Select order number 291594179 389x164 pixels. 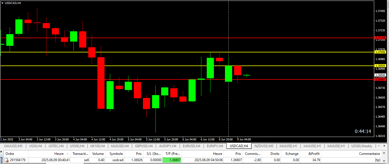click(17, 160)
